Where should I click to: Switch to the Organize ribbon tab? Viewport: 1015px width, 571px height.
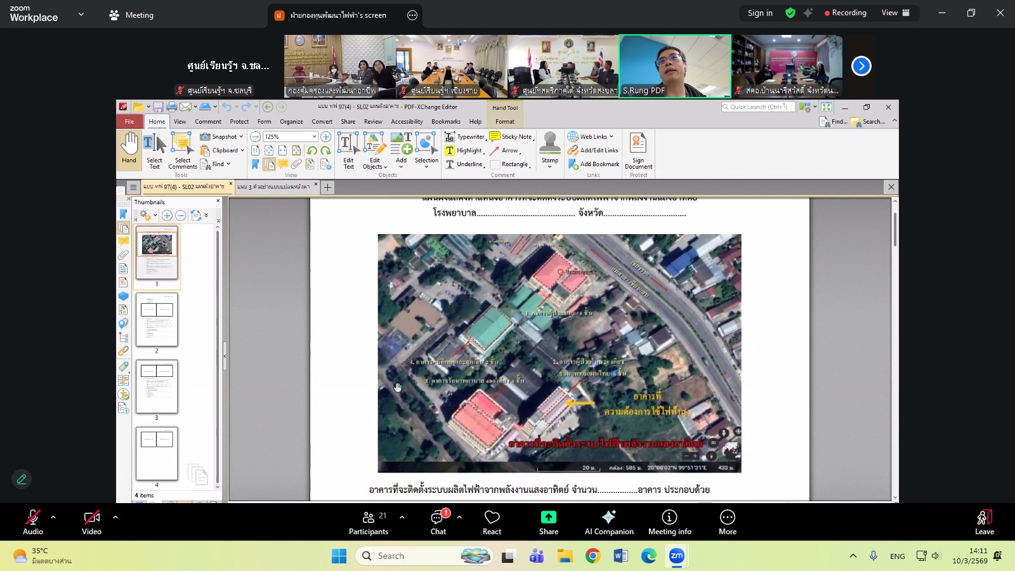coord(291,122)
